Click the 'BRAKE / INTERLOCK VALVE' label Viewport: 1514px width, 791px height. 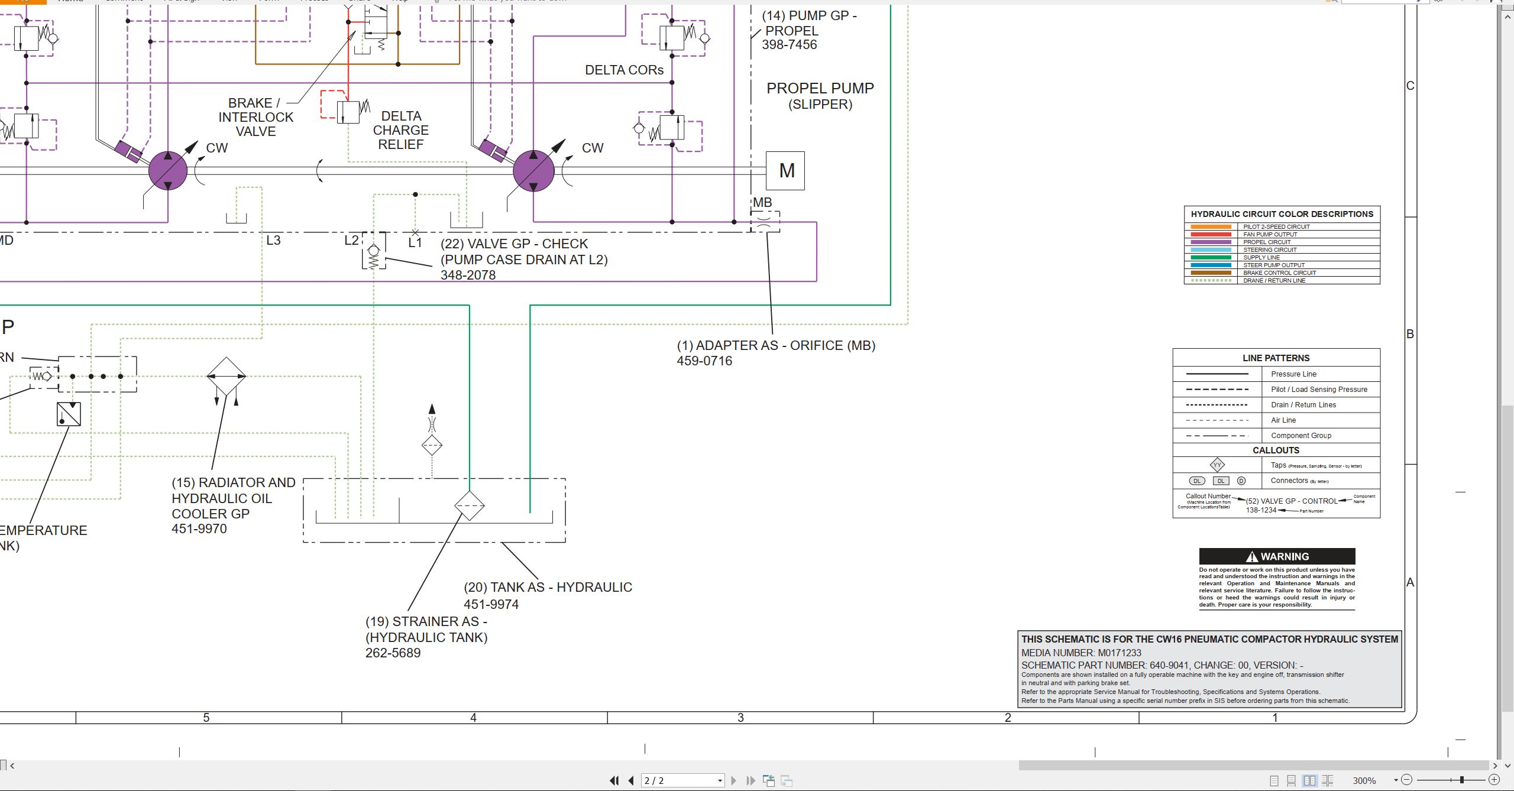pos(256,117)
